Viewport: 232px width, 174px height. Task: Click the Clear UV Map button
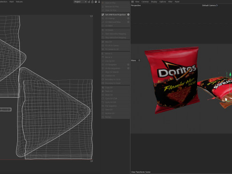coord(116,10)
